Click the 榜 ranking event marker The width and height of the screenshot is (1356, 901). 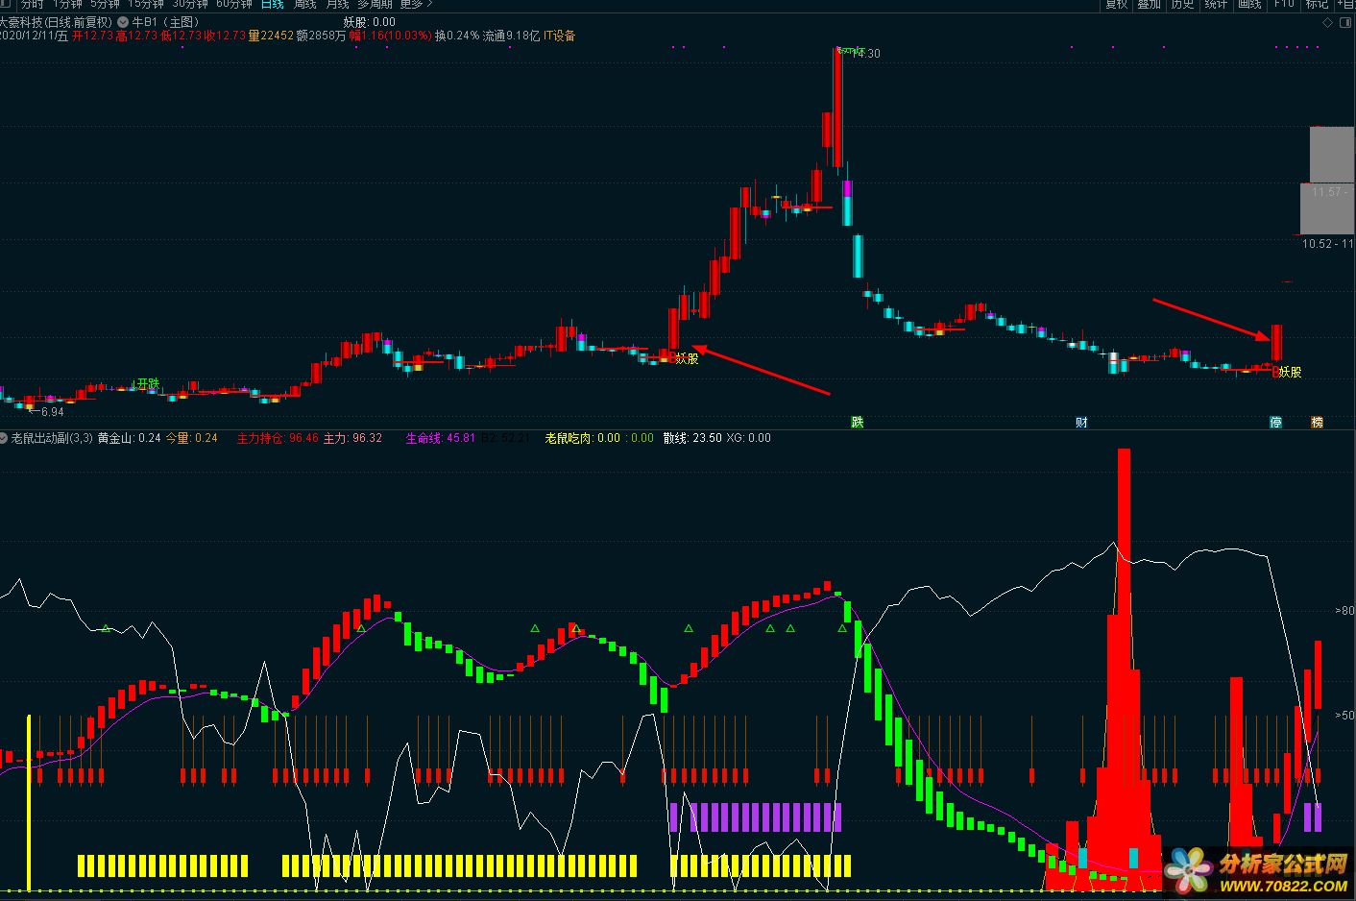point(1317,422)
